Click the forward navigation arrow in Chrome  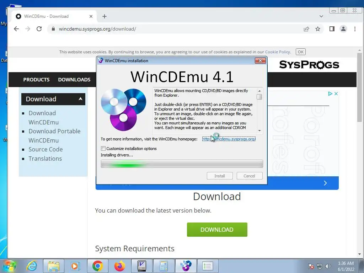(28, 29)
